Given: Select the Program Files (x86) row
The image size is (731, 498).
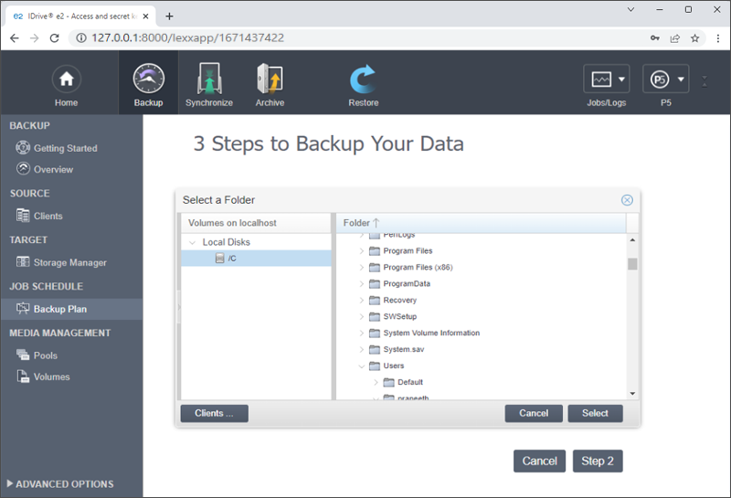Looking at the screenshot, I should pos(482,267).
